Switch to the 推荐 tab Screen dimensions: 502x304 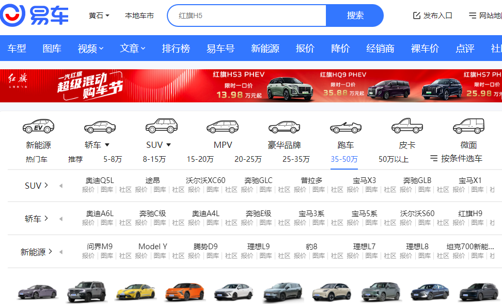point(75,159)
